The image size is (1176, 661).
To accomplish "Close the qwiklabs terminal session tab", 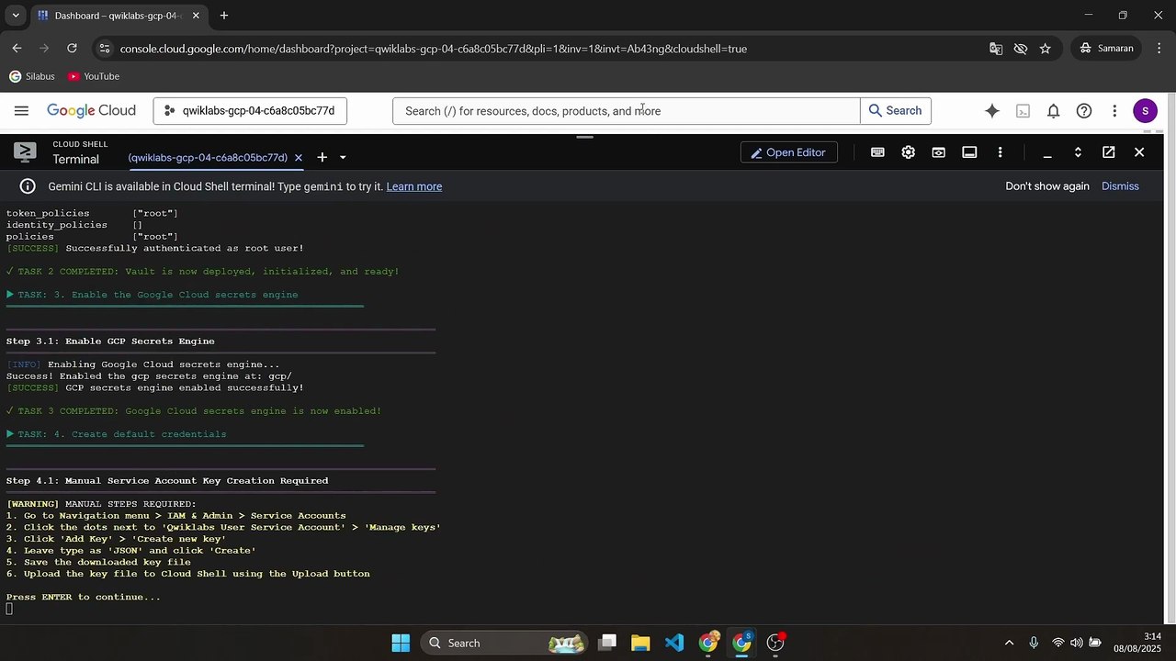I will pos(299,158).
